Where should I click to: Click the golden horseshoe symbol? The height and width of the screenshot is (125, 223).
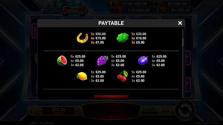82,38
